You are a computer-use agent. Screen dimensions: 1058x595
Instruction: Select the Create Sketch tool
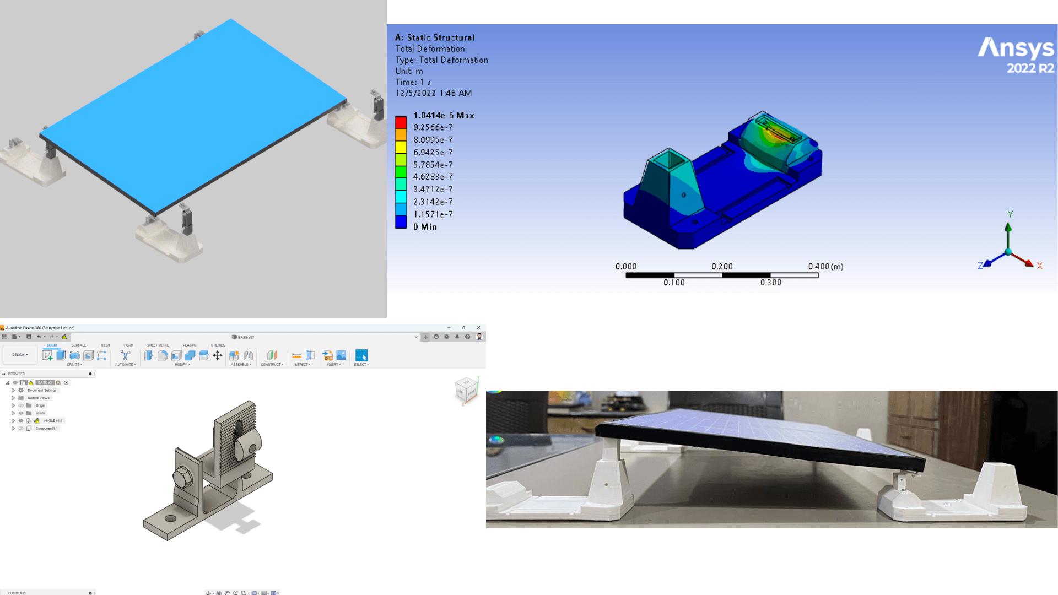[47, 355]
